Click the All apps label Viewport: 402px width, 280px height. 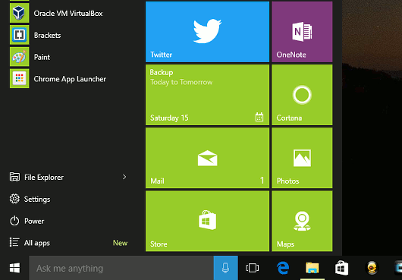click(x=37, y=243)
